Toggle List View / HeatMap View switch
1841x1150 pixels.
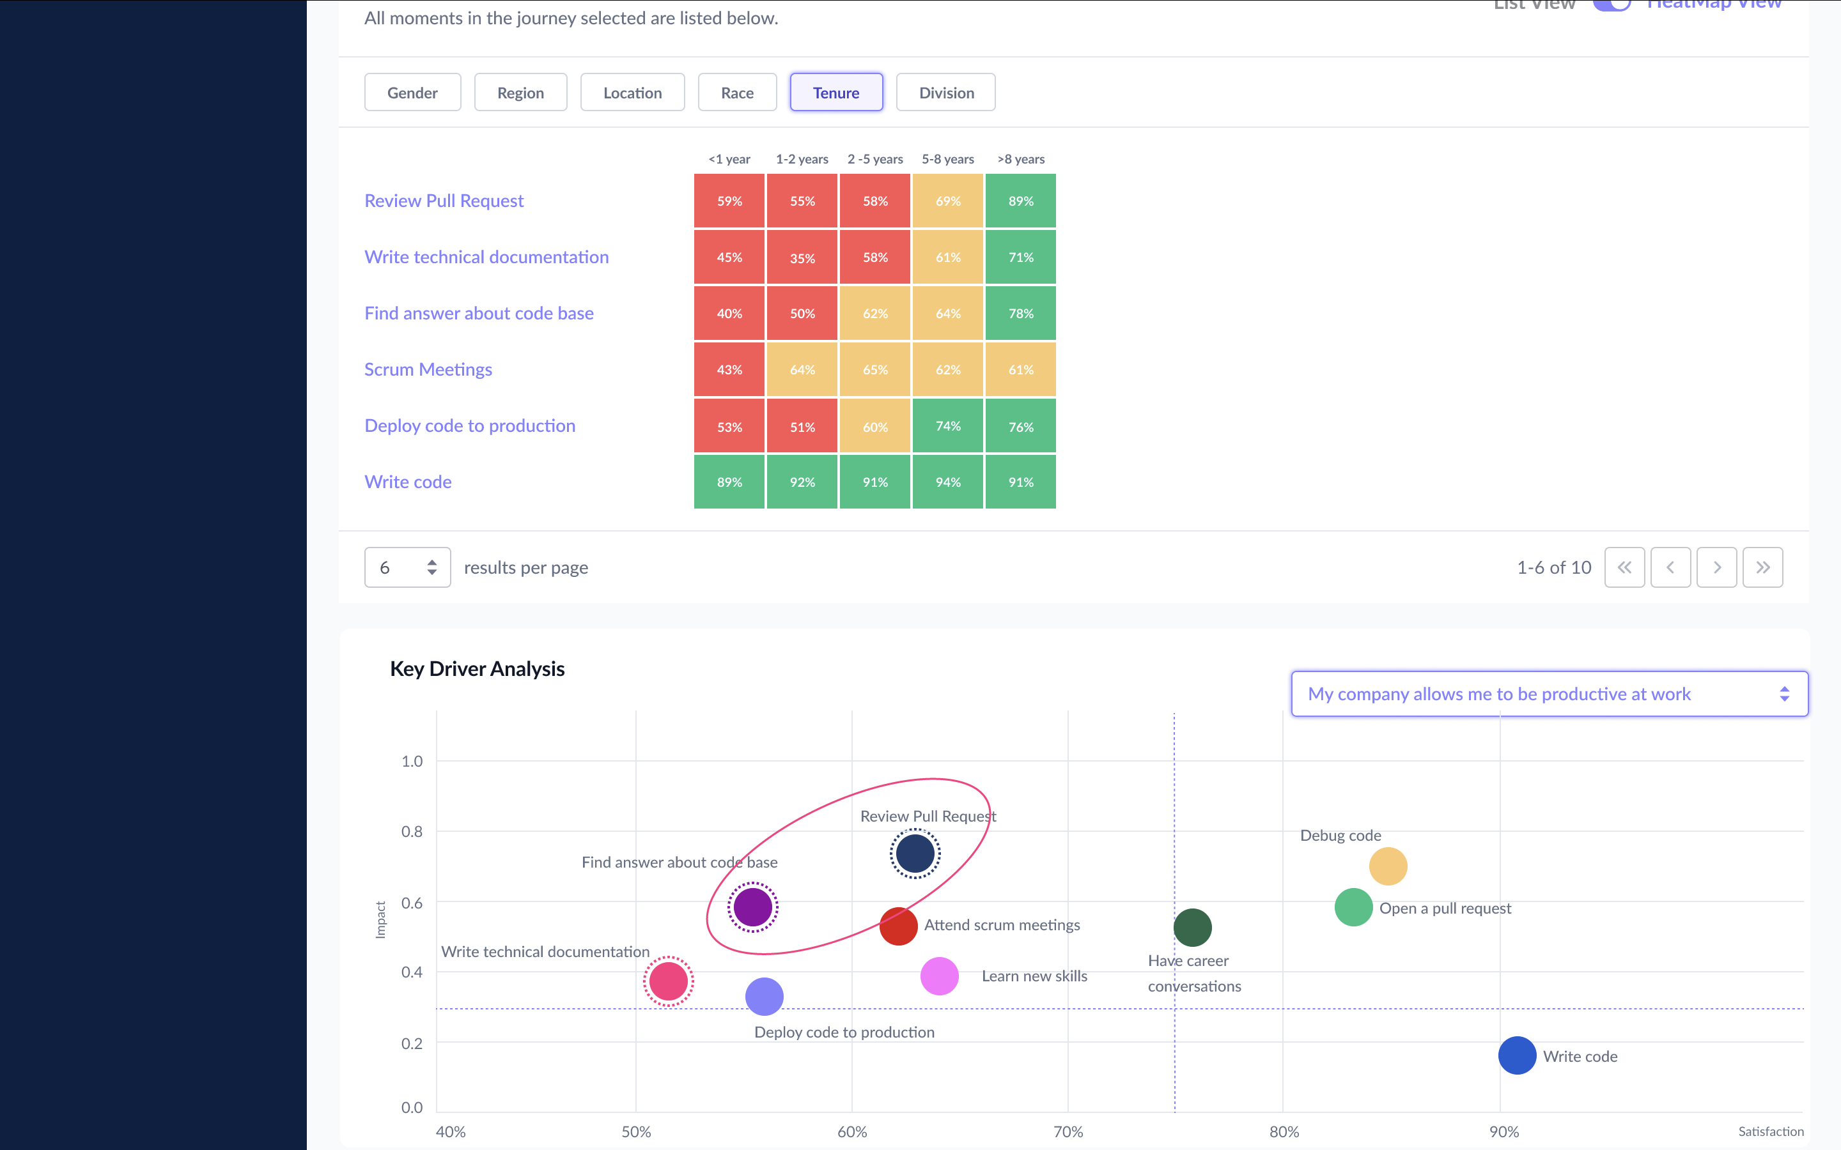(1612, 4)
